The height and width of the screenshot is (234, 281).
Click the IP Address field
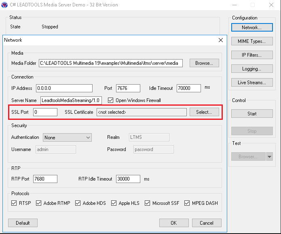64,88
